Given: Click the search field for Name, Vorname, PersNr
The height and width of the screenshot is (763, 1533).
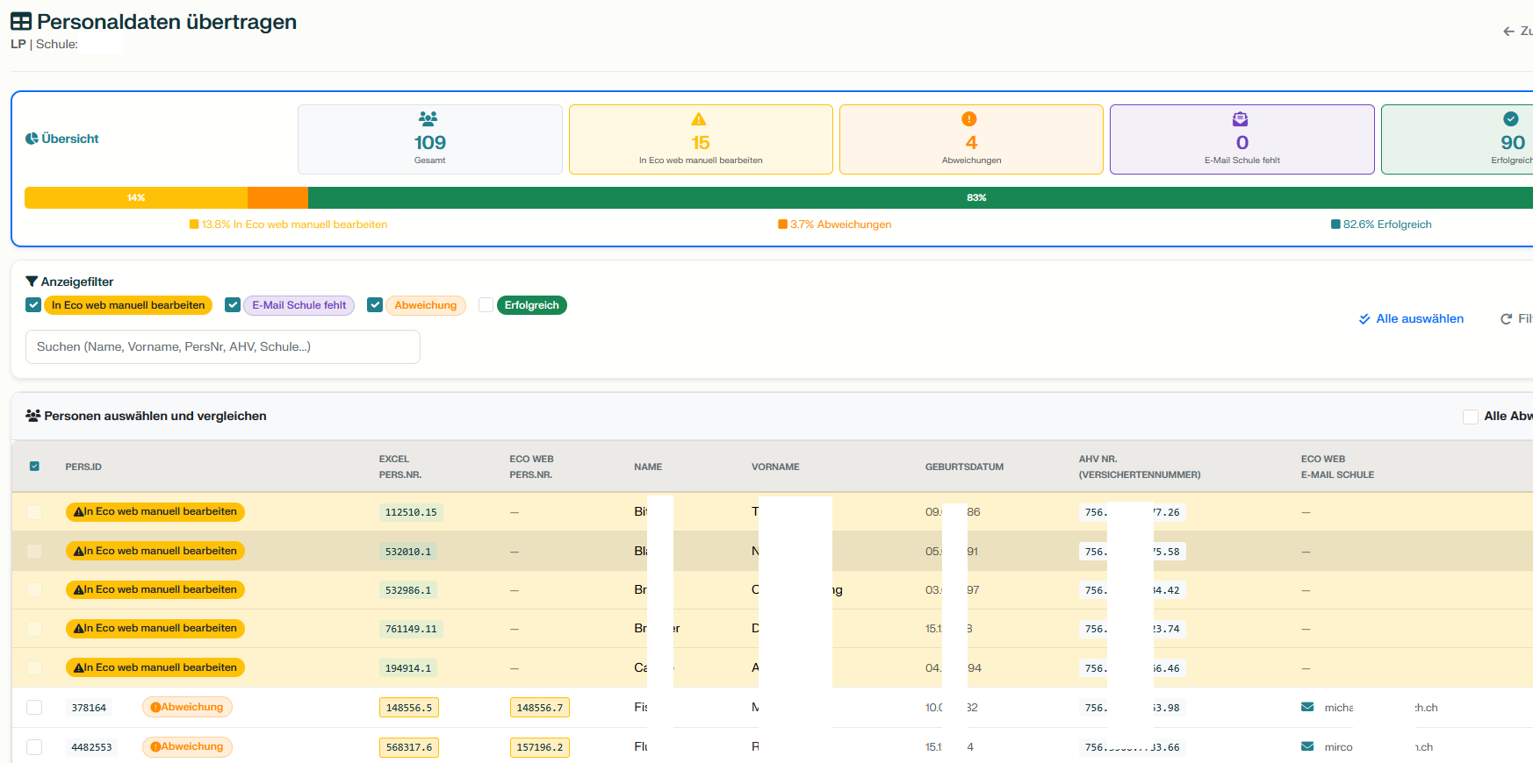Looking at the screenshot, I should click(x=223, y=346).
